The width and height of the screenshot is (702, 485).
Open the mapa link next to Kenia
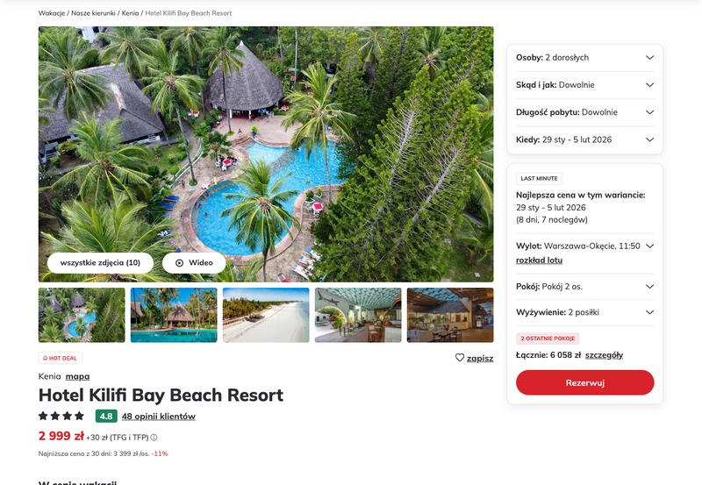click(x=77, y=377)
